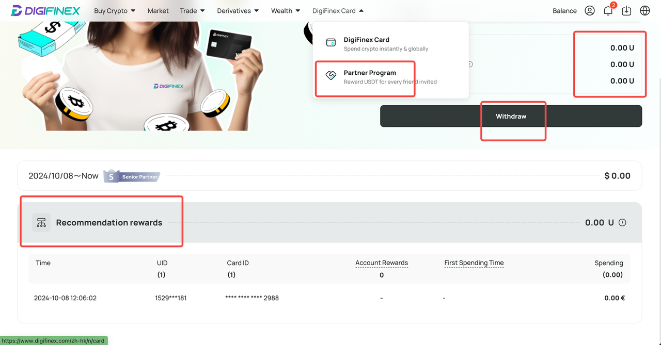Select DigiFinex Card menu entry
Viewport: 661px width, 345px height.
click(x=390, y=44)
